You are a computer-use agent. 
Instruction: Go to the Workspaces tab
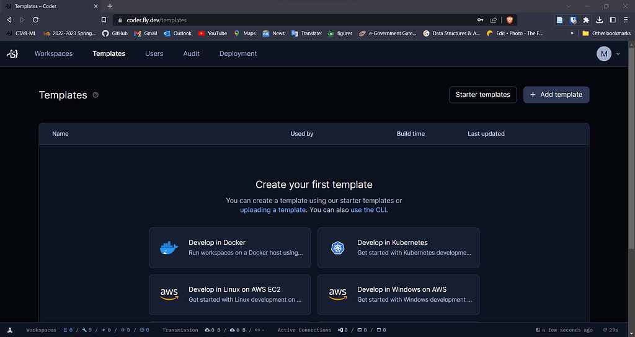pyautogui.click(x=53, y=53)
